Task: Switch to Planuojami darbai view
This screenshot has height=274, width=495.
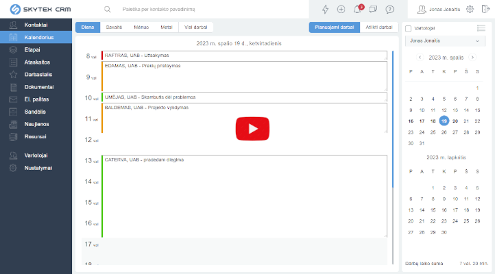Action: tap(332, 27)
